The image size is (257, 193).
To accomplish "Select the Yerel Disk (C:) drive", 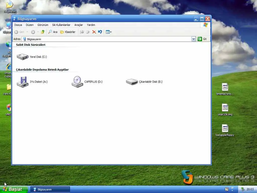I will click(x=32, y=57).
